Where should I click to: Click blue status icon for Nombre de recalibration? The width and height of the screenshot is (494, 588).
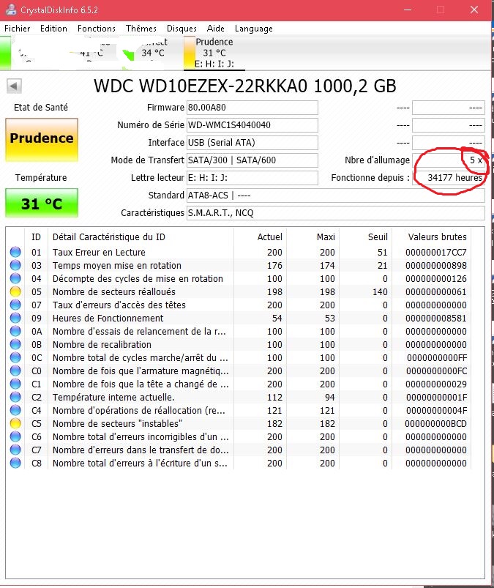(x=15, y=344)
